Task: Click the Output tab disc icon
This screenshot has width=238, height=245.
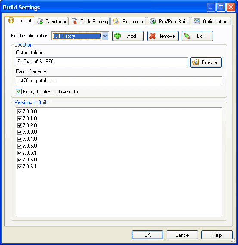Action: pos(11,21)
